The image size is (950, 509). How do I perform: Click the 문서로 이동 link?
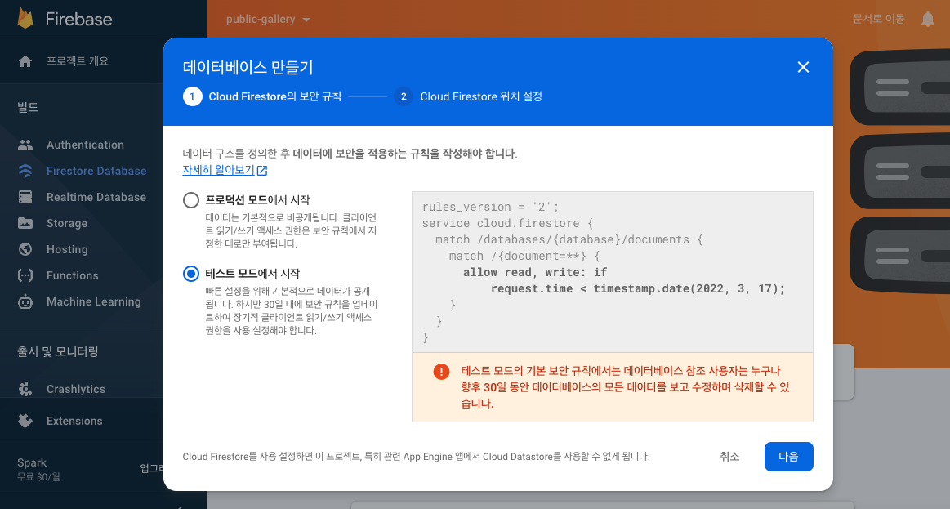pyautogui.click(x=878, y=19)
